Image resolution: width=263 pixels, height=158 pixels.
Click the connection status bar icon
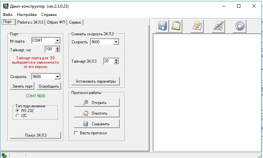(4, 155)
